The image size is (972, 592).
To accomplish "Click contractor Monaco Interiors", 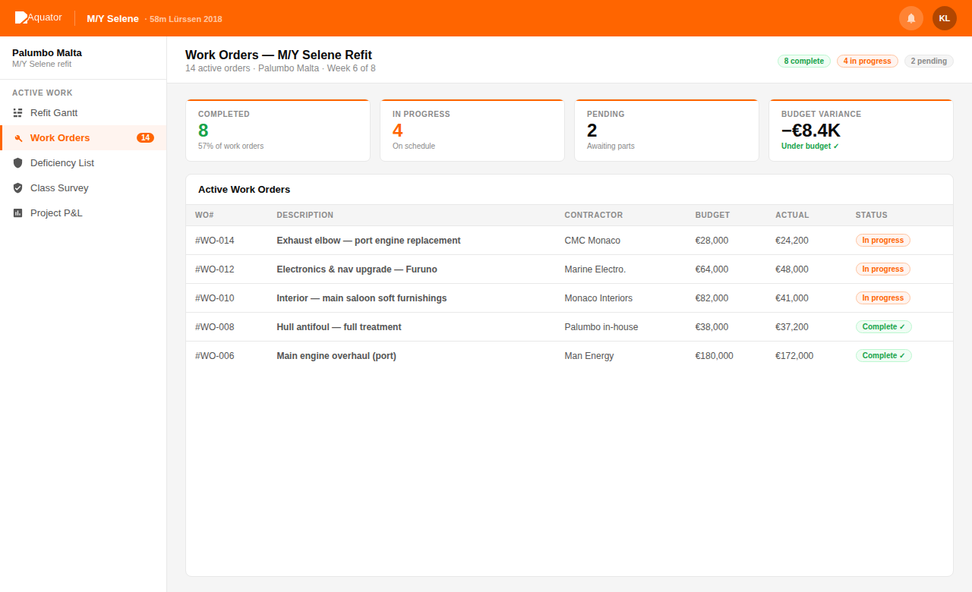I will coord(598,298).
